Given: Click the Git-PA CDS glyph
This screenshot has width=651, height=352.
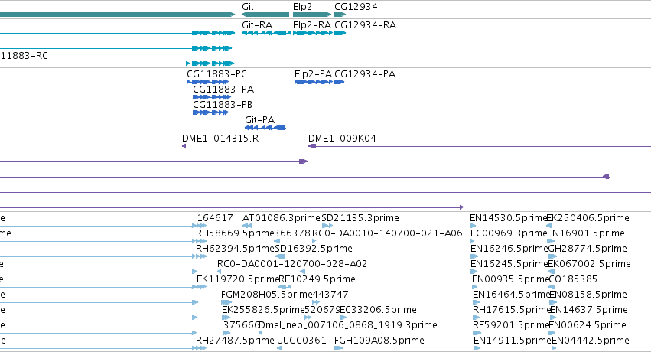Looking at the screenshot, I should point(265,128).
